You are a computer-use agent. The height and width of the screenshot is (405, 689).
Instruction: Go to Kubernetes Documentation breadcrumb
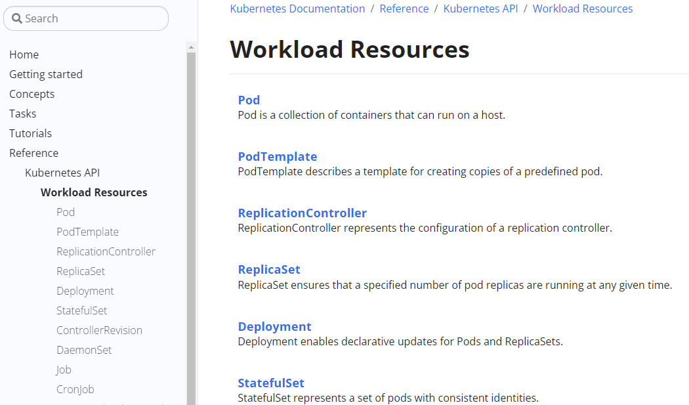click(x=297, y=9)
